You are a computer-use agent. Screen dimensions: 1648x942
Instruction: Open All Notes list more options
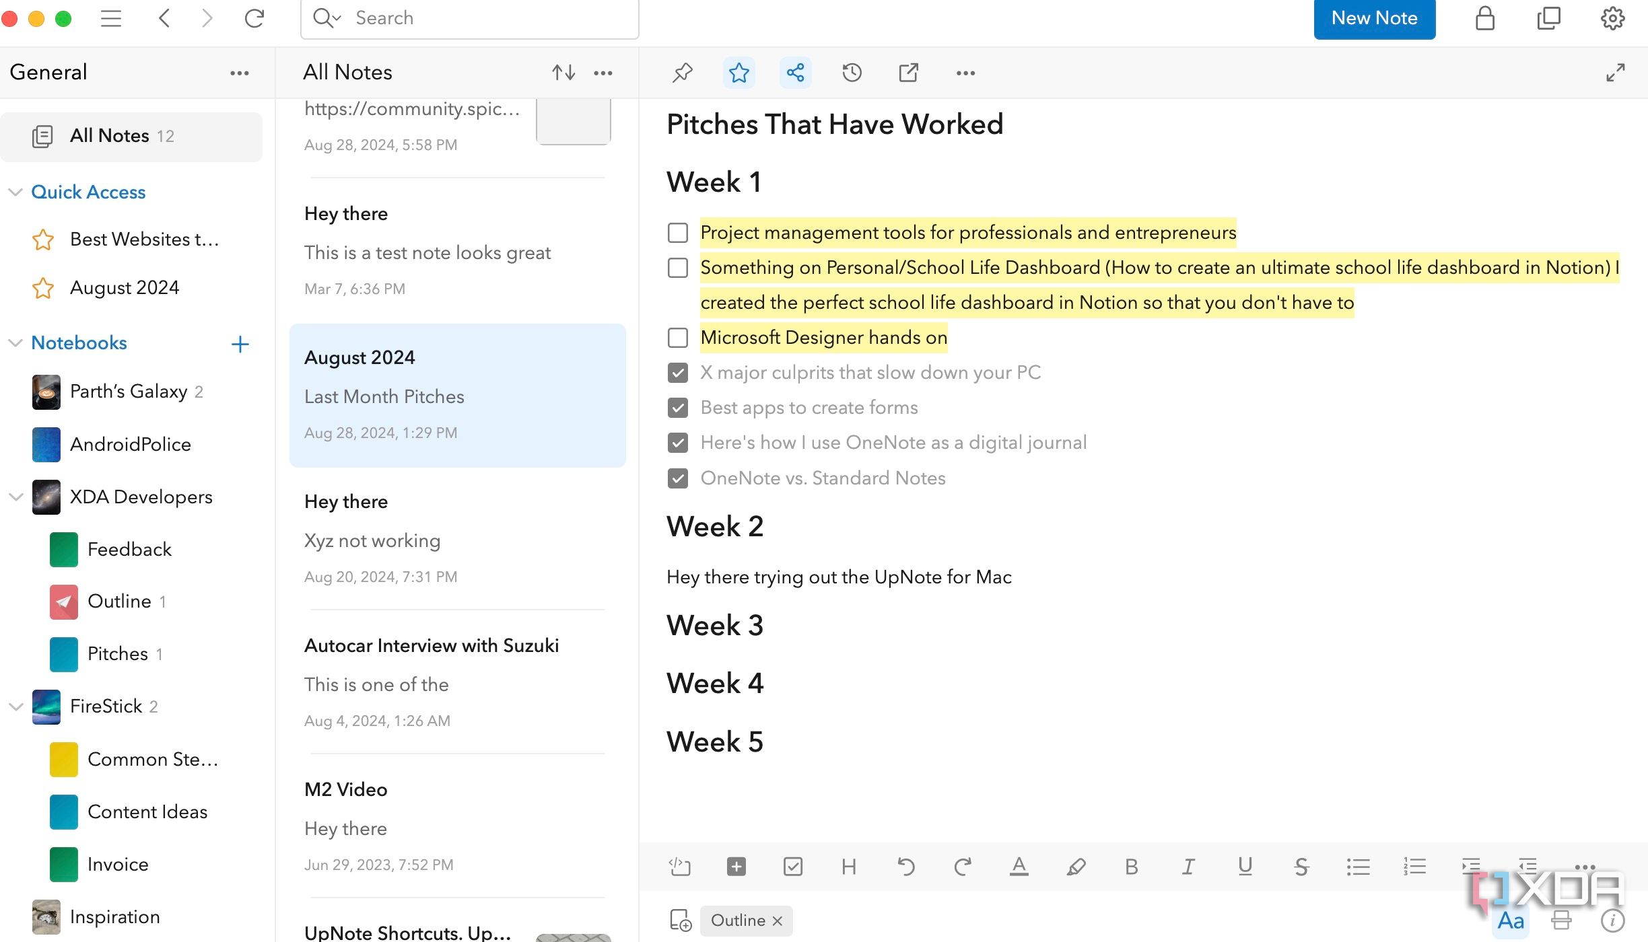(x=603, y=73)
